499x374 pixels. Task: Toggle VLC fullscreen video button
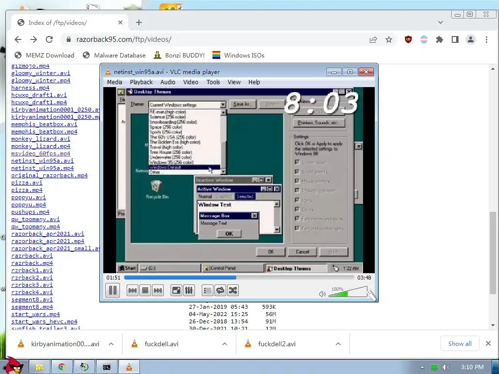pyautogui.click(x=176, y=290)
